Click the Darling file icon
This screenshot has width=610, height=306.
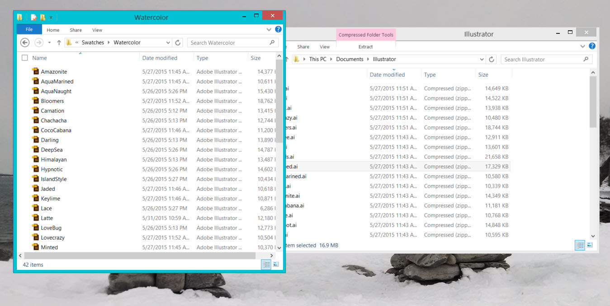click(x=36, y=140)
